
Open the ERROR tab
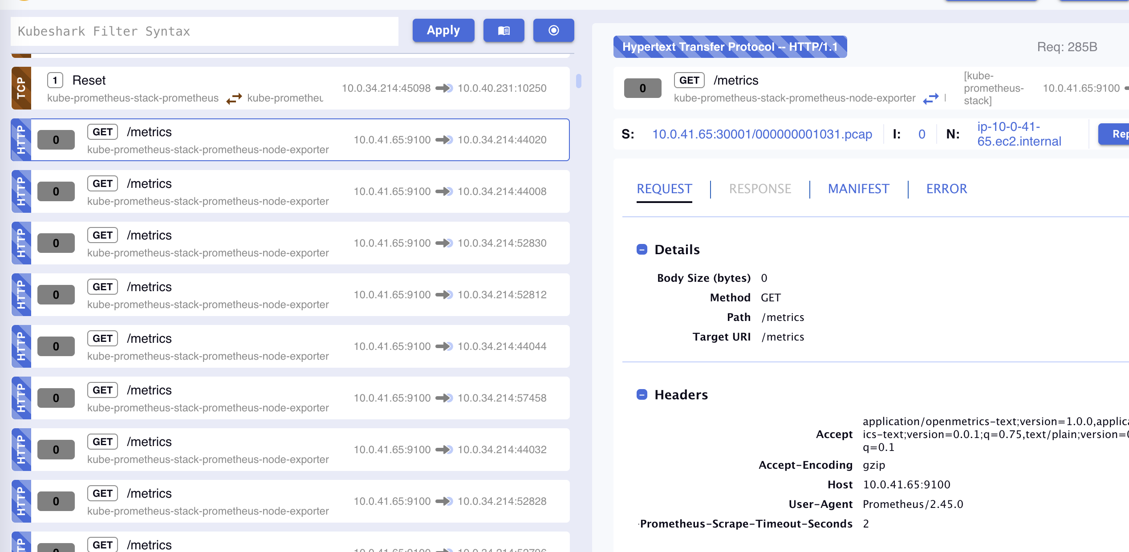[946, 189]
